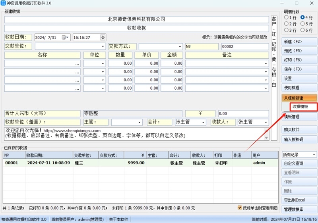The width and height of the screenshot is (318, 223).
Task: Expand the 收款人 dropdown showing 张主管
Action: click(x=266, y=122)
